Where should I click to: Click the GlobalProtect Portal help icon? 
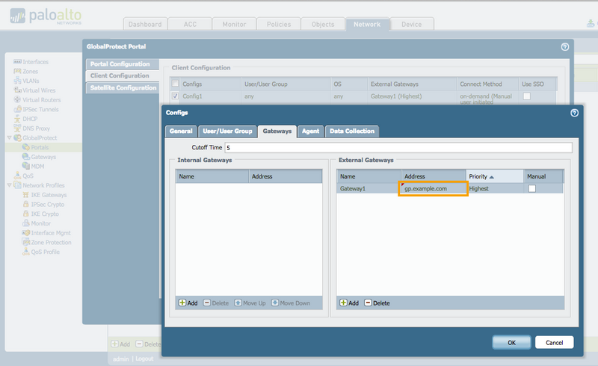click(564, 46)
